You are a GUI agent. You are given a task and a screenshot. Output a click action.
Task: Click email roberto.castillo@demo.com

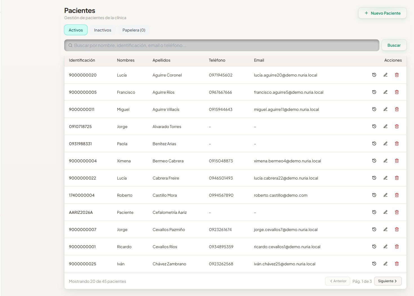pos(281,195)
